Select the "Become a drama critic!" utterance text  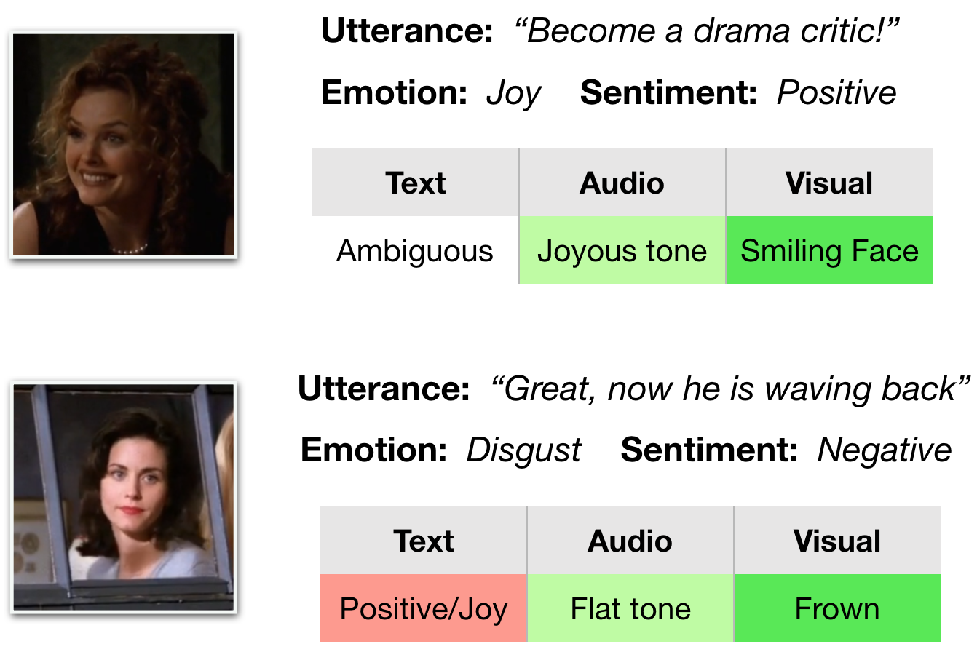point(707,32)
